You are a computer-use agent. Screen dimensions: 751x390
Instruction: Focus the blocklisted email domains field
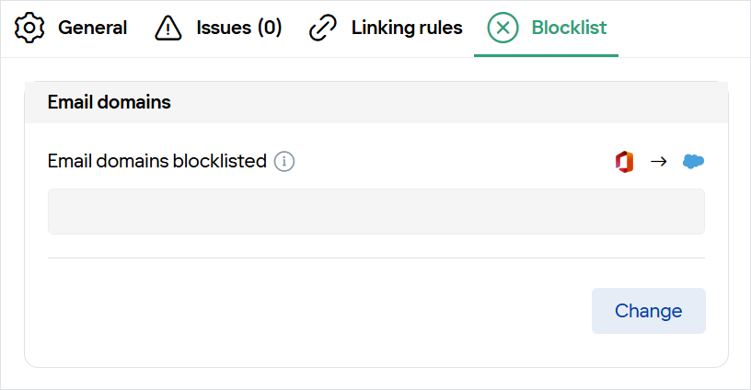[x=376, y=212]
